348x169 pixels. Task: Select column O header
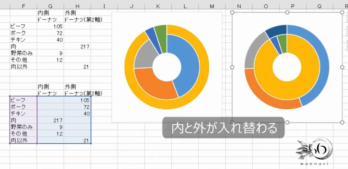(x=266, y=6)
